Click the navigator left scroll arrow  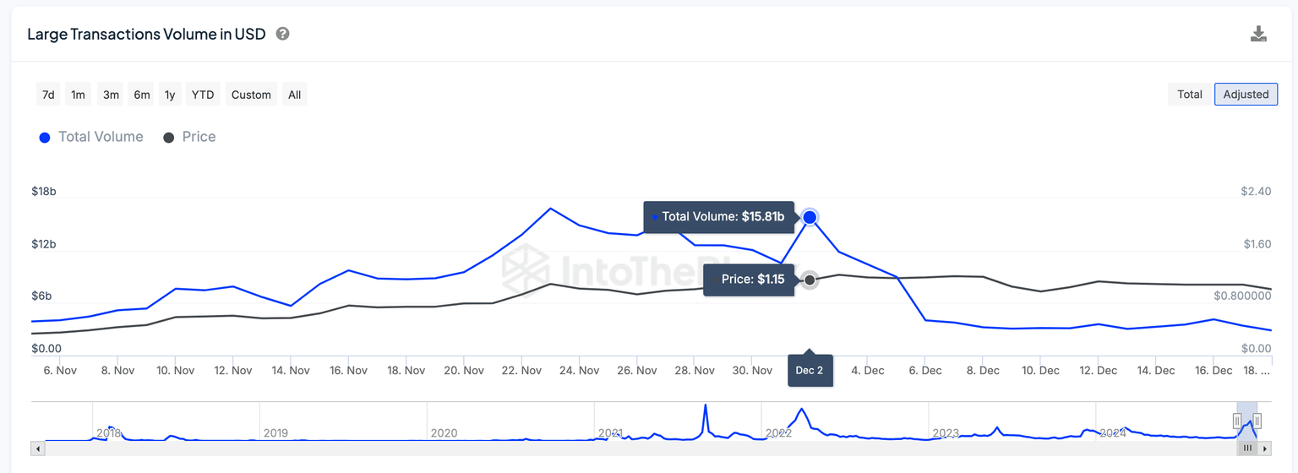tap(36, 448)
